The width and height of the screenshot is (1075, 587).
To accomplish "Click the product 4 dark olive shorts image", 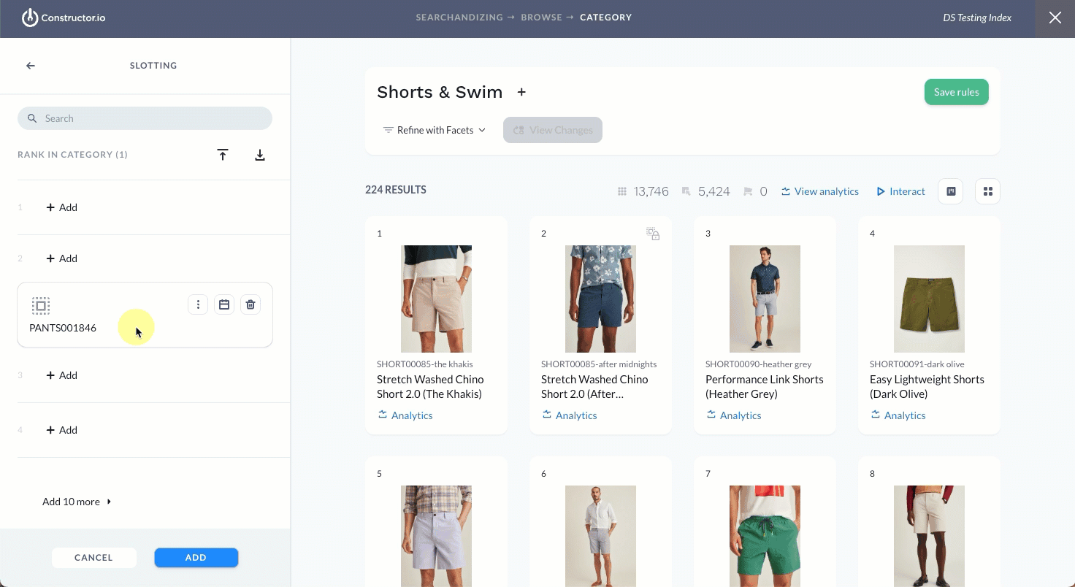I will tap(929, 299).
